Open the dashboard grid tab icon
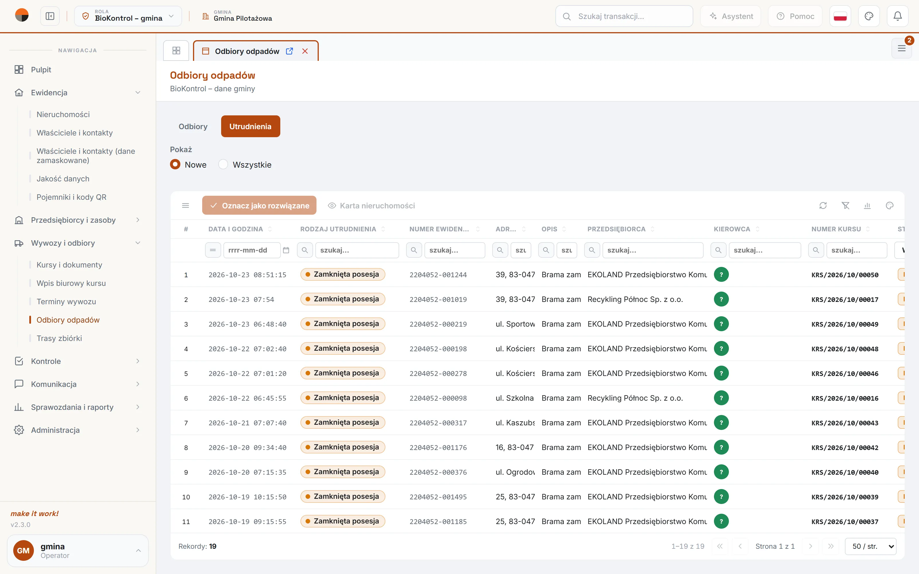The height and width of the screenshot is (574, 919). (x=176, y=51)
